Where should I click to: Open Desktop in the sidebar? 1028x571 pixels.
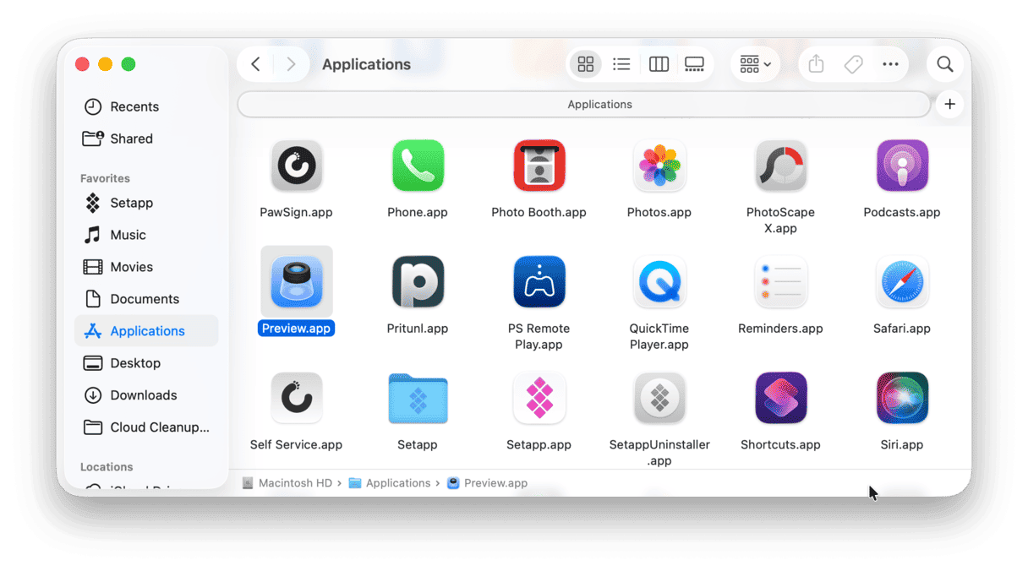[146, 363]
